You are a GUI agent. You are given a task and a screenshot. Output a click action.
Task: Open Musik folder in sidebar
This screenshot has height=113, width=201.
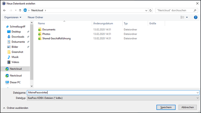click(x=15, y=57)
